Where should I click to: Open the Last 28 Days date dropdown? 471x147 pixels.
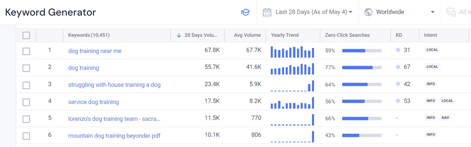(x=307, y=12)
